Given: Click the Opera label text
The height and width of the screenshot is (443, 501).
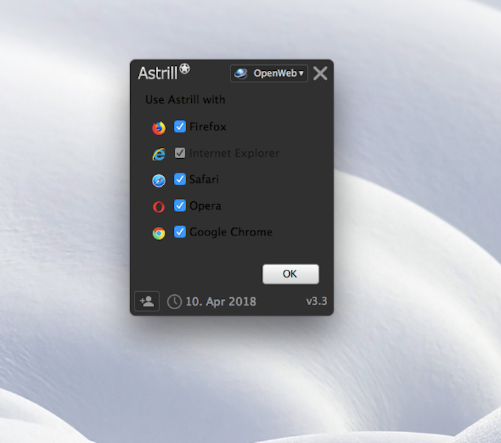Looking at the screenshot, I should click(x=205, y=206).
